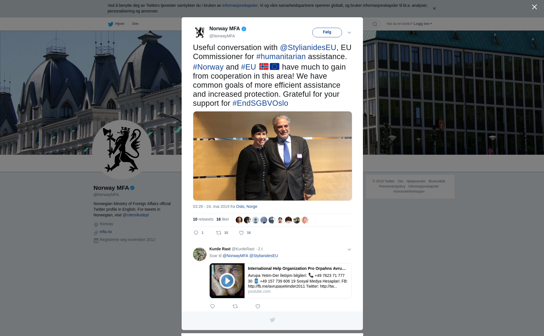Open the #EndSGBVOslo hashtag link
Viewport: 544px width, 336px height.
pyautogui.click(x=260, y=103)
